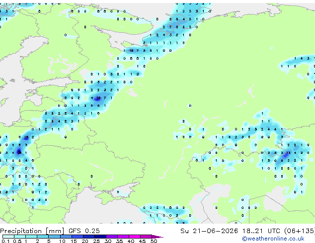315x243 pixels.
Task: Select legend swatch between 0.5 and 1
Action: coord(20,237)
